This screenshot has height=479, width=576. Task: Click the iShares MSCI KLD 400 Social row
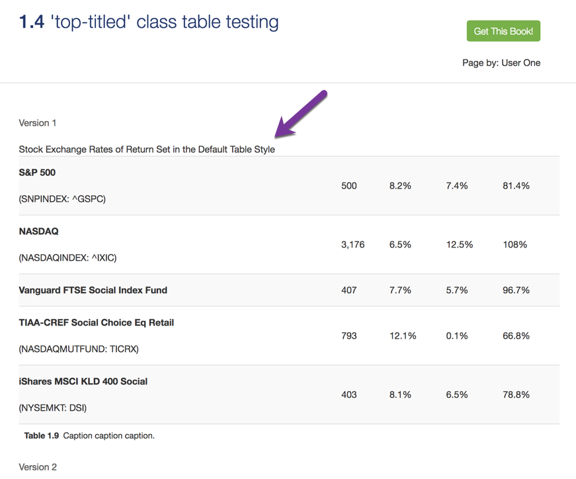(81, 381)
